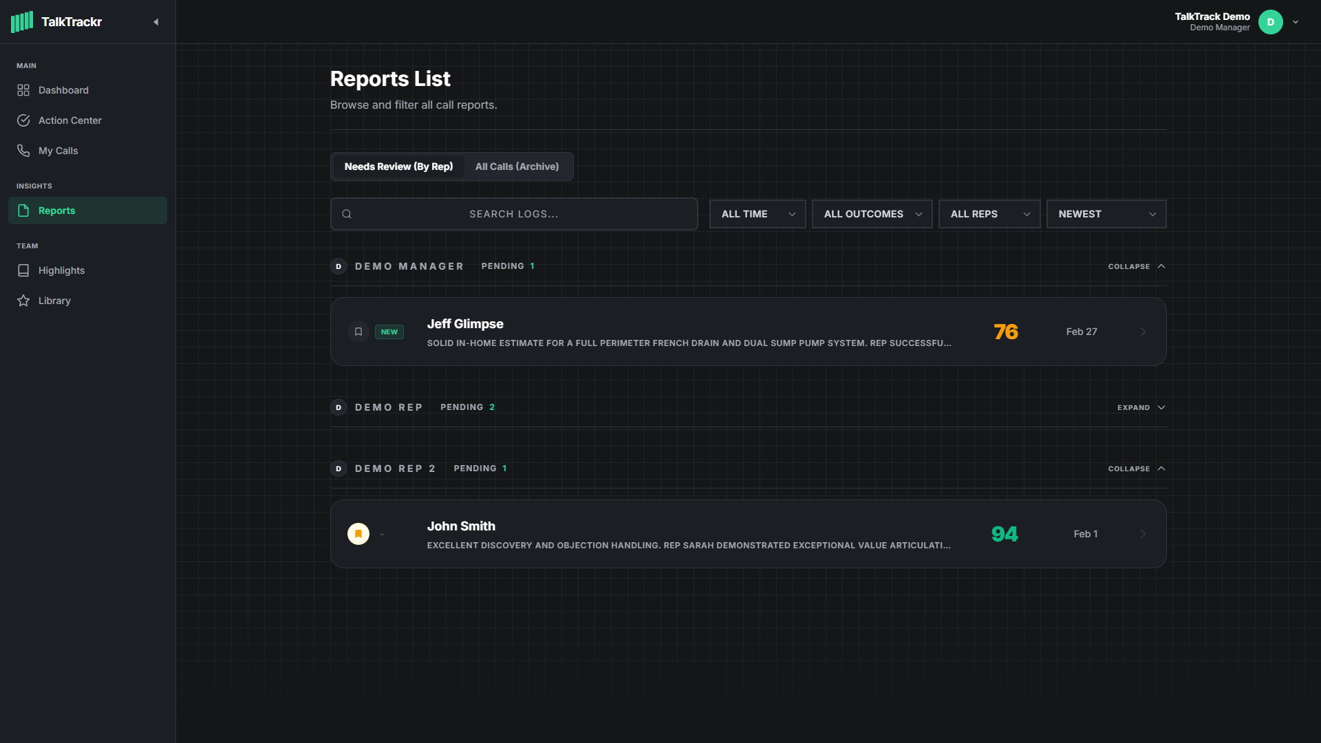This screenshot has height=743, width=1321.
Task: Click the Search Logs input field
Action: (514, 214)
